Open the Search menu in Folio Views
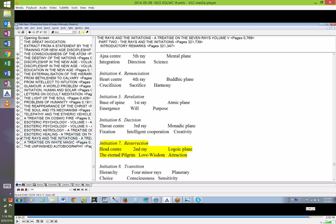 click(x=47, y=28)
